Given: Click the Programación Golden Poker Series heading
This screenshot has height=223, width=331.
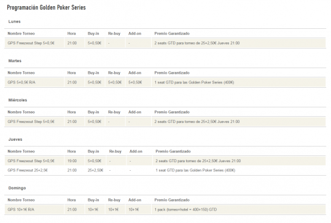Looking at the screenshot, I should [x=46, y=7].
